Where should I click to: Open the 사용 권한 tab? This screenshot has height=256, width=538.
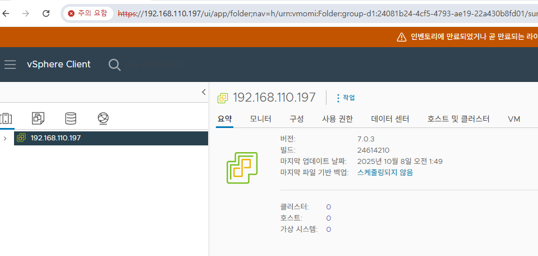[x=337, y=119]
